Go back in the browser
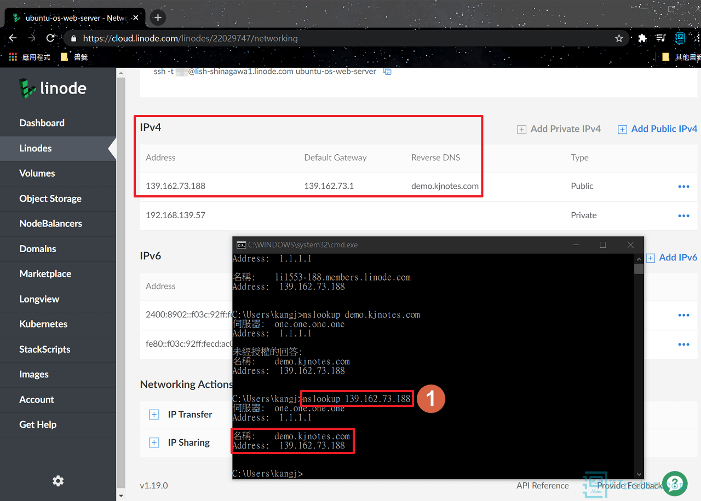 click(x=13, y=38)
